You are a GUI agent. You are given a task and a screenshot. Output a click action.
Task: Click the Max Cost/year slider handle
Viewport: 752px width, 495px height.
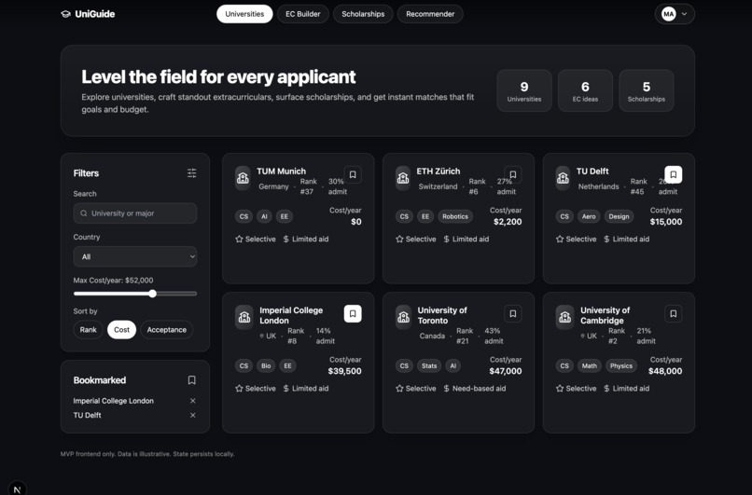coord(152,294)
